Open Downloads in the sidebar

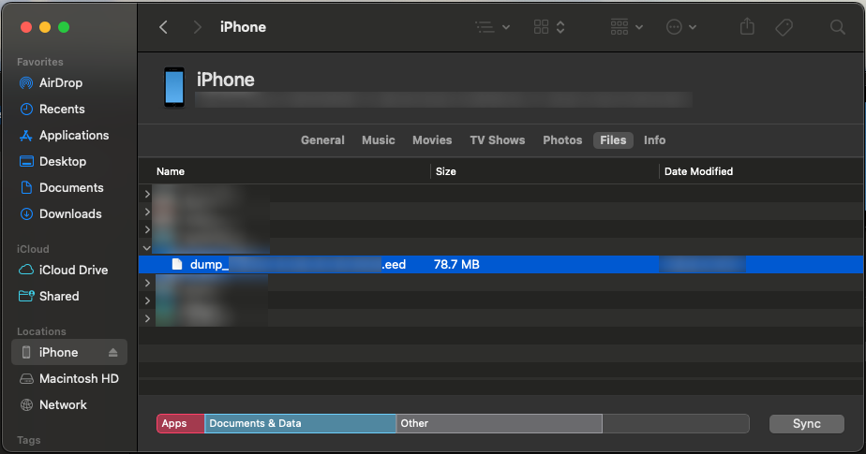[x=69, y=213]
